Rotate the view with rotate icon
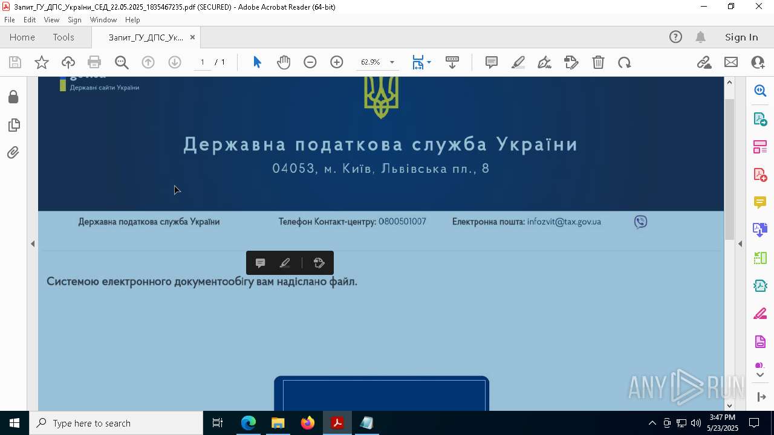 625,62
